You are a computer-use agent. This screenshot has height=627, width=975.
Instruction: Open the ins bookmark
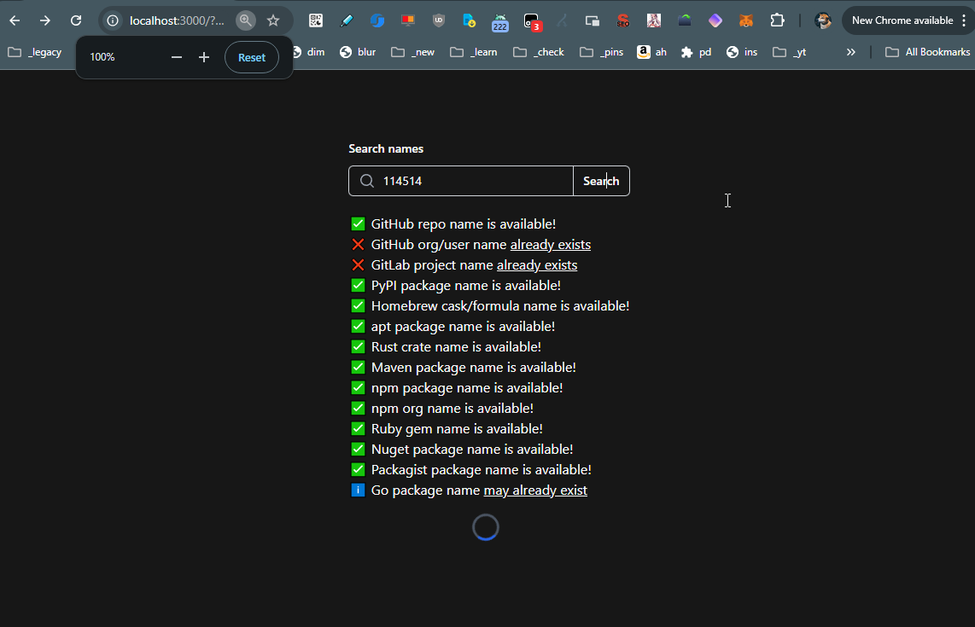(742, 52)
